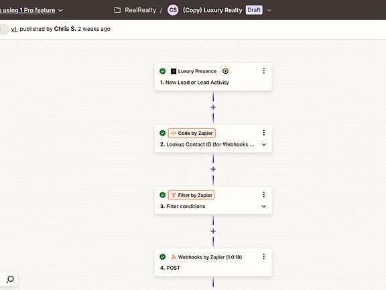Open the dropdown next to Draft badge
Image resolution: width=386 pixels, height=290 pixels.
click(269, 10)
